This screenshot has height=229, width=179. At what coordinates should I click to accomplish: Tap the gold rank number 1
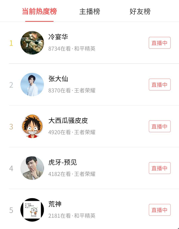[11, 43]
